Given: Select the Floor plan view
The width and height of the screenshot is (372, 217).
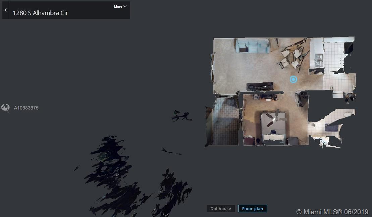Looking at the screenshot, I should pyautogui.click(x=253, y=209).
